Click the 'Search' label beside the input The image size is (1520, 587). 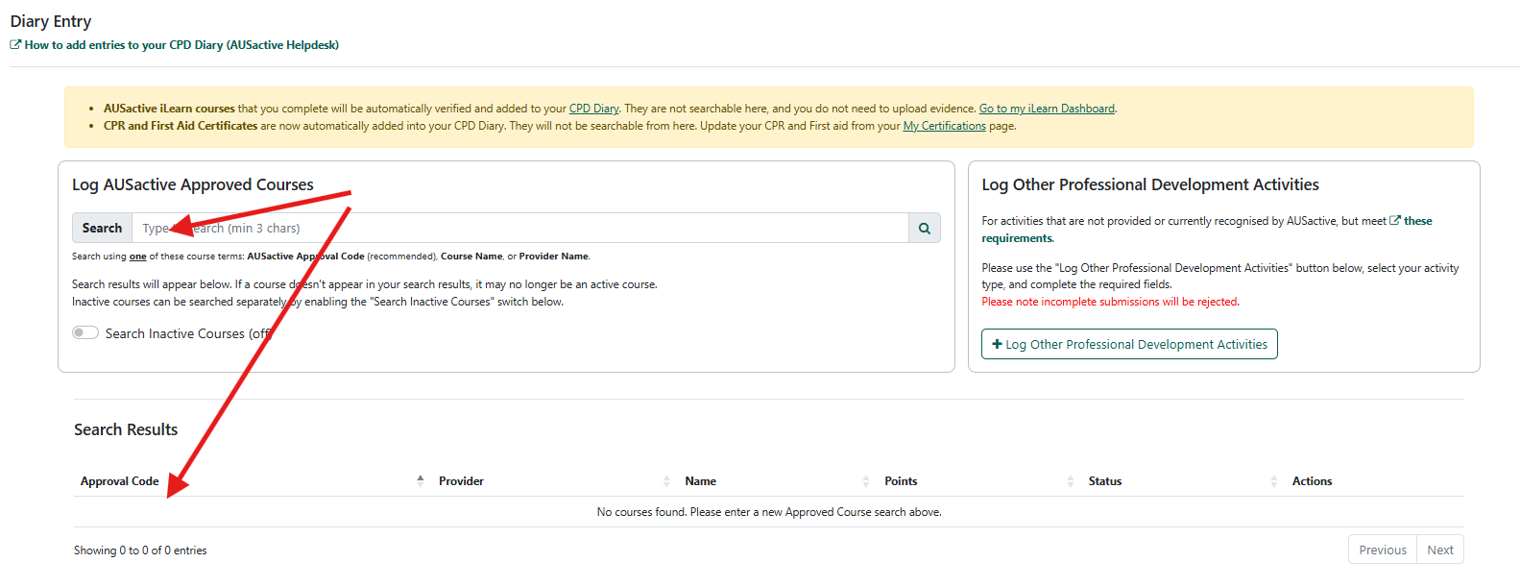coord(102,228)
